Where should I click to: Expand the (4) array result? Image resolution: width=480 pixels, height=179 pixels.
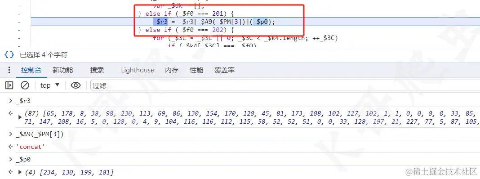[x=20, y=172]
